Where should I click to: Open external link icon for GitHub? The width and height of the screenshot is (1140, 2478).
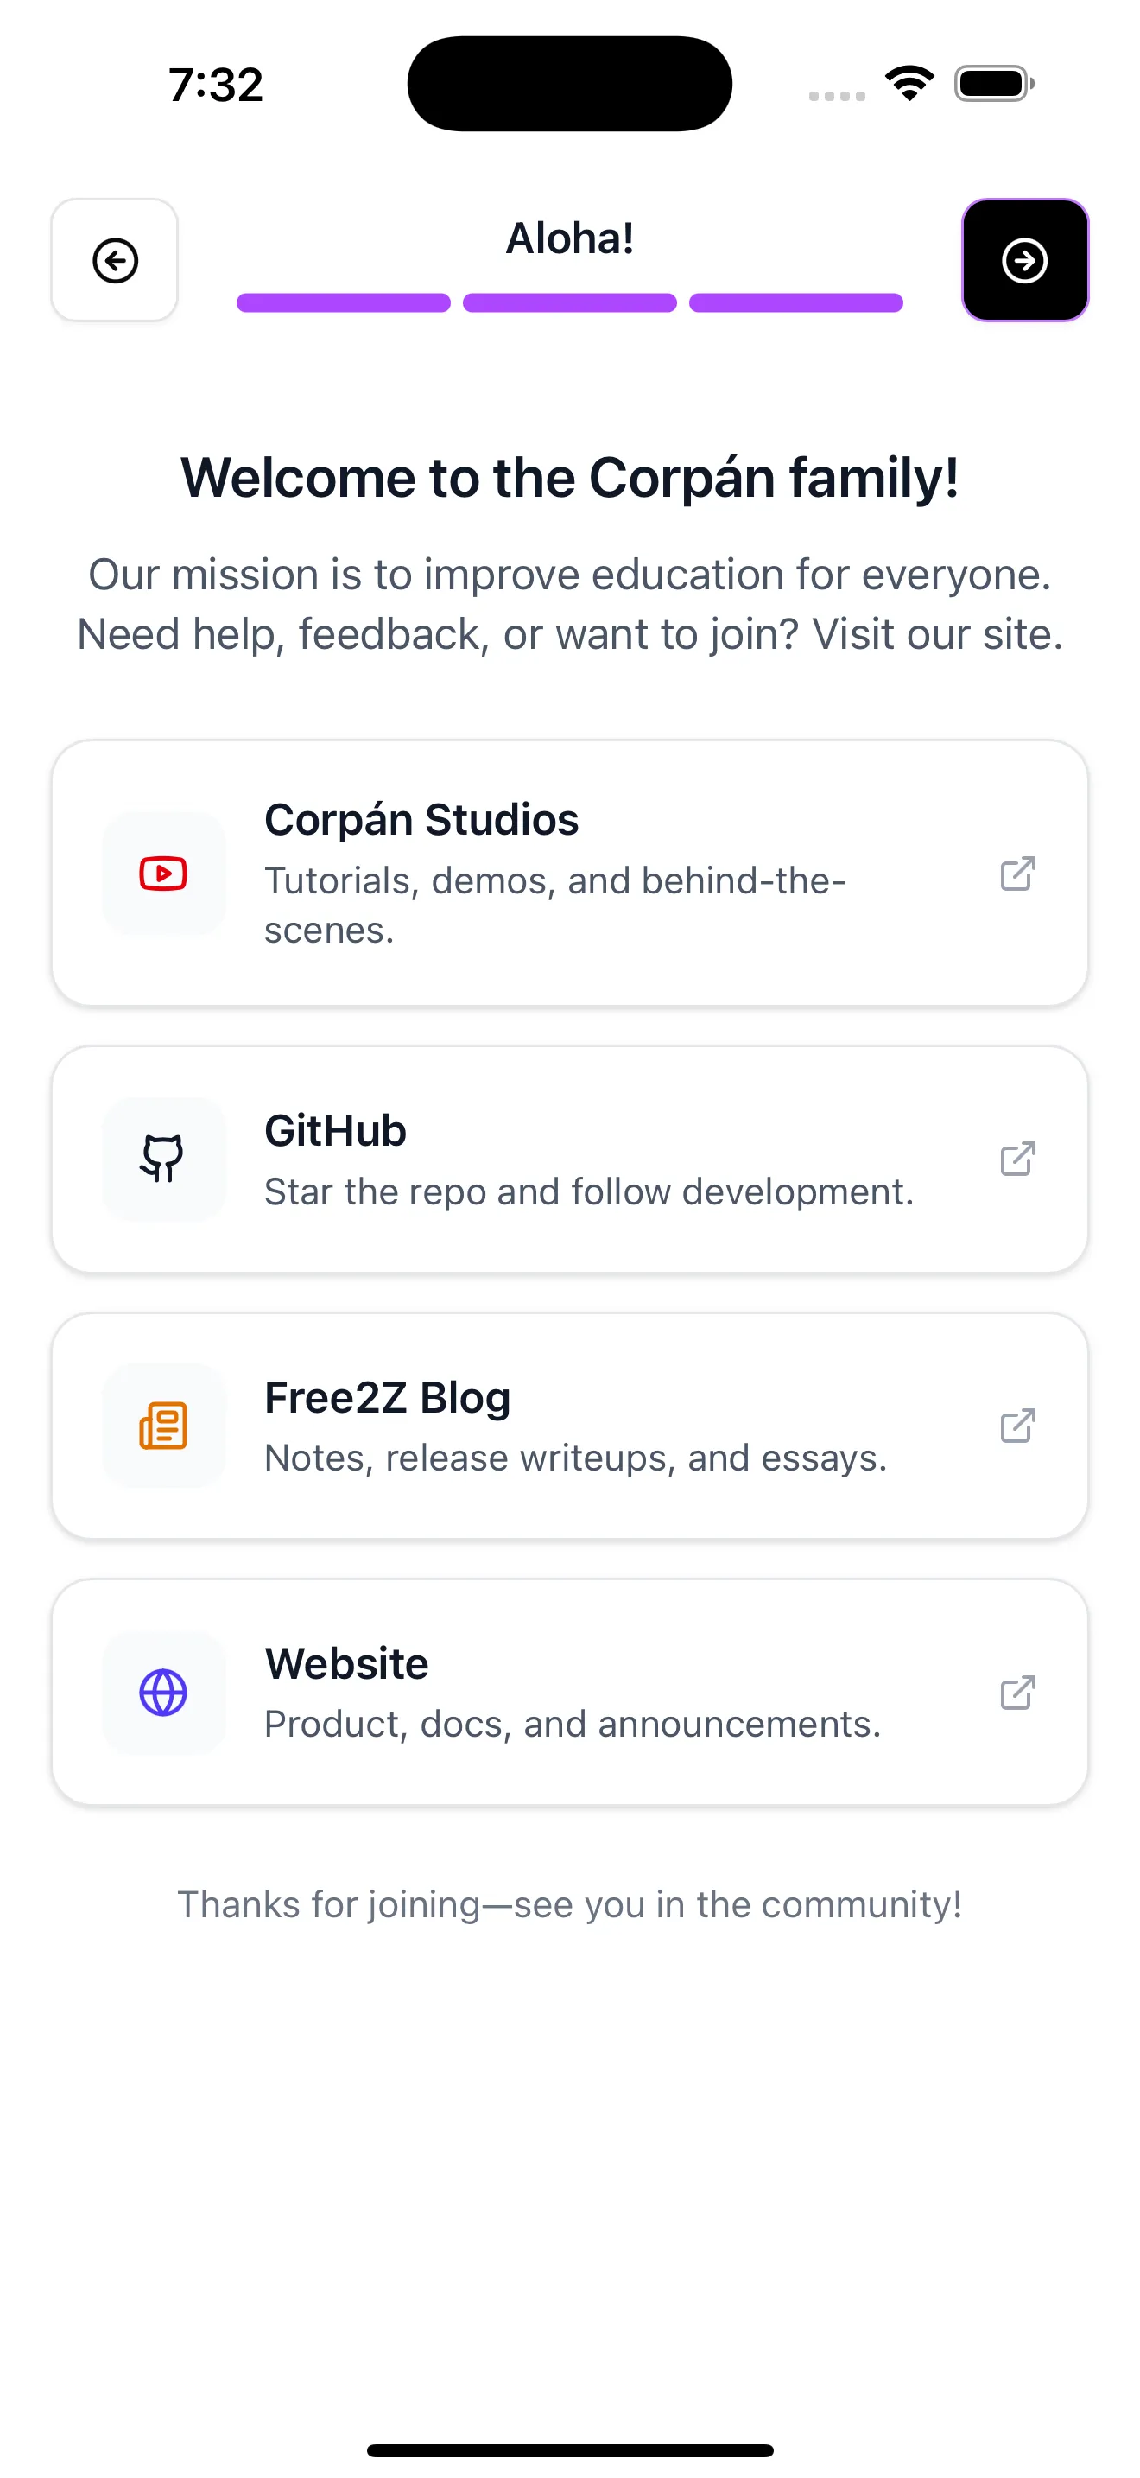[x=1017, y=1158]
